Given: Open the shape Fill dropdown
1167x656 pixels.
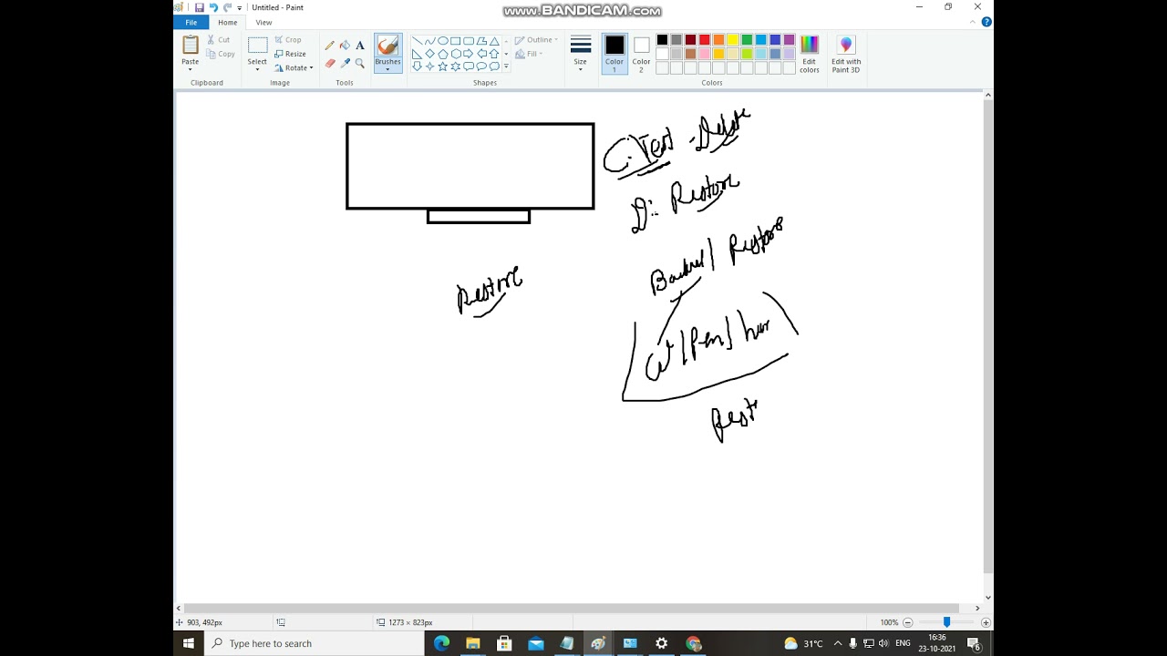Looking at the screenshot, I should point(529,54).
